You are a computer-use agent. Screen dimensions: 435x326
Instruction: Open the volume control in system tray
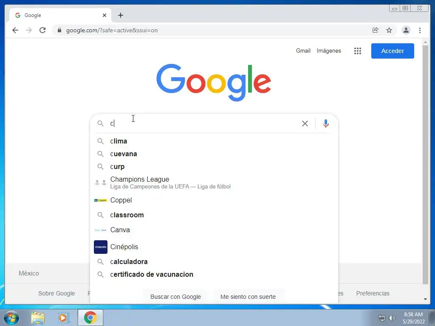pos(392,318)
